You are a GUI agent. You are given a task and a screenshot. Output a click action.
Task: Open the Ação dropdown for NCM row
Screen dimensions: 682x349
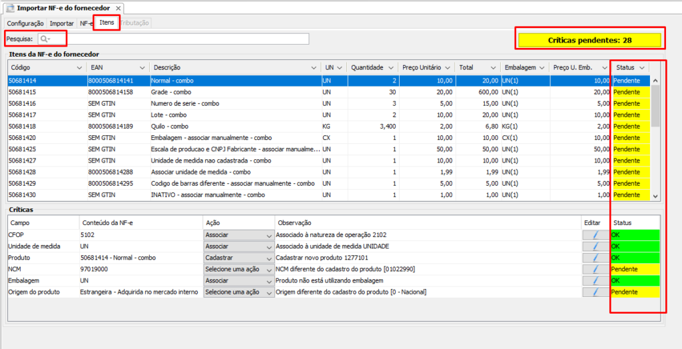[x=268, y=270]
